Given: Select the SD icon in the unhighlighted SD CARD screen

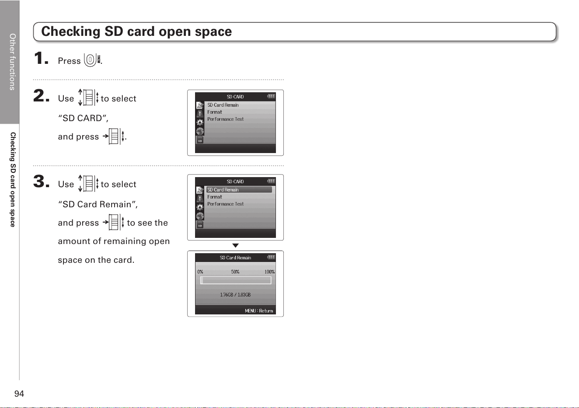Looking at the screenshot, I should (x=200, y=140).
